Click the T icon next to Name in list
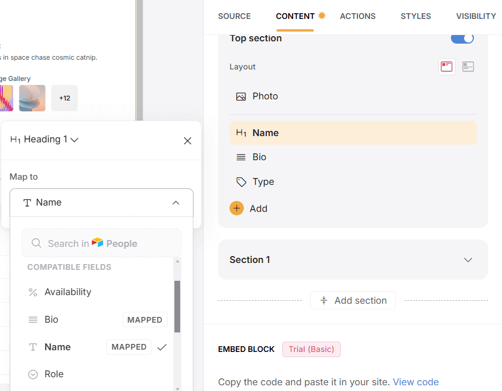Screen dimensions: 502x391 [x=33, y=347]
